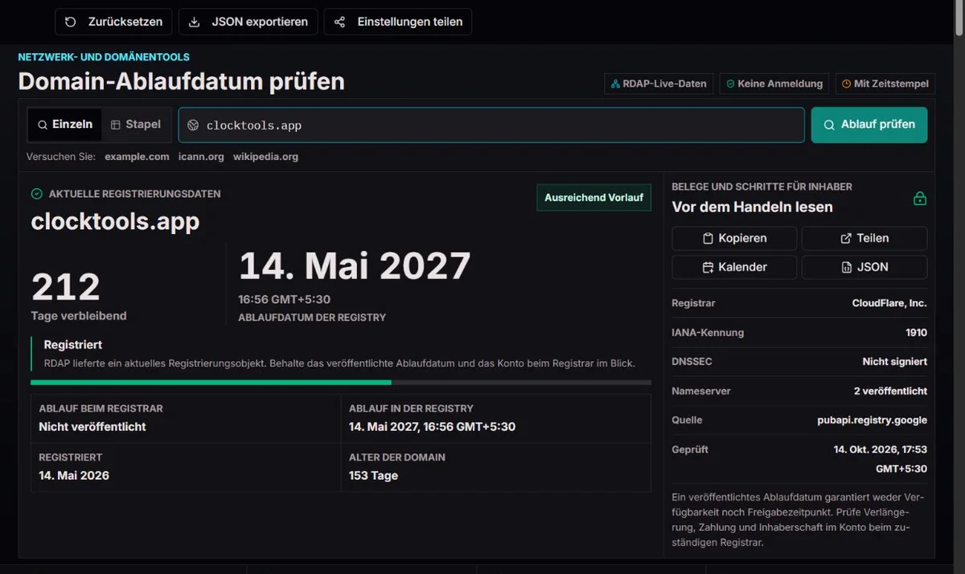Click the clocktools.app domain heading

[115, 221]
